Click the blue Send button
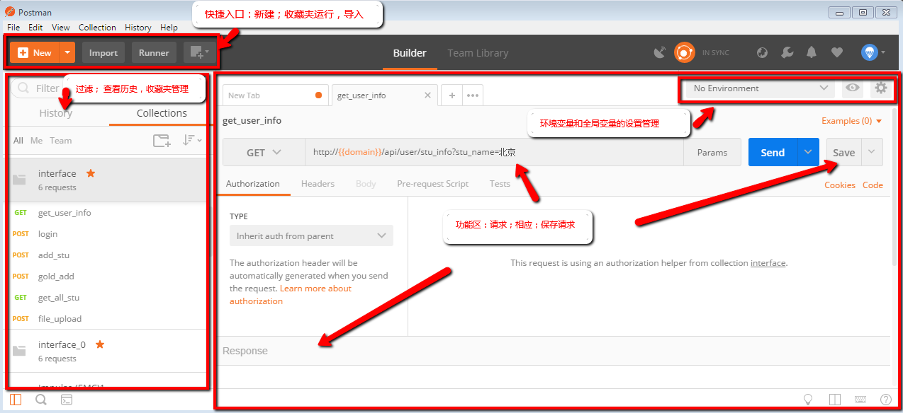 773,153
